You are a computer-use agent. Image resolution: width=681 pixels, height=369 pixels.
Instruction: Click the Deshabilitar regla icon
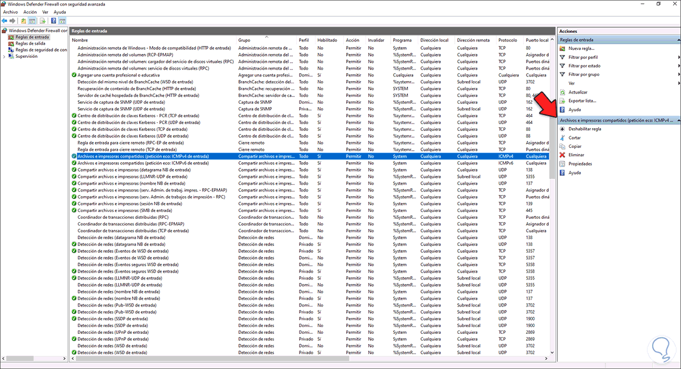[x=562, y=129]
